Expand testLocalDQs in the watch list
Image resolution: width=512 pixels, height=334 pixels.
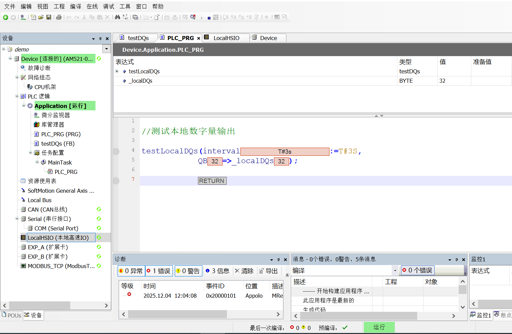(117, 71)
